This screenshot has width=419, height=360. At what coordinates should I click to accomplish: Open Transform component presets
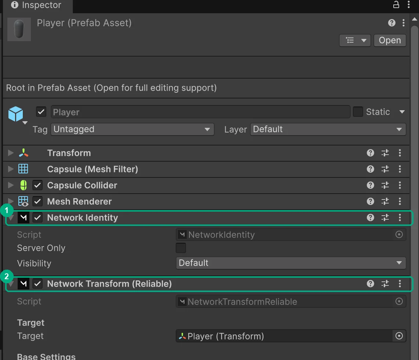pyautogui.click(x=385, y=153)
